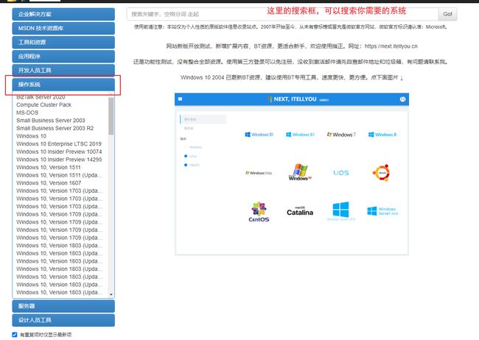The image size is (479, 340).
Task: Click the Windows 8 logo in the preview image
Action: pos(382,135)
